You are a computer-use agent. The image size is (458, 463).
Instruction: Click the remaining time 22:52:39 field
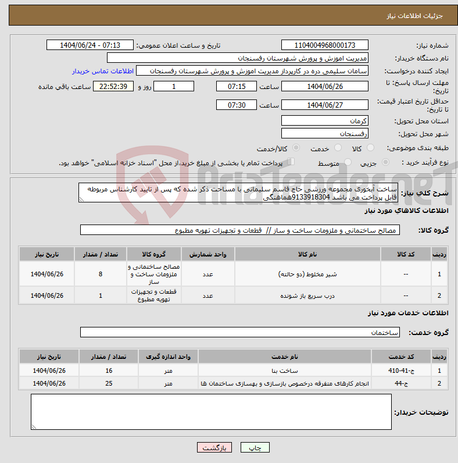pos(113,87)
